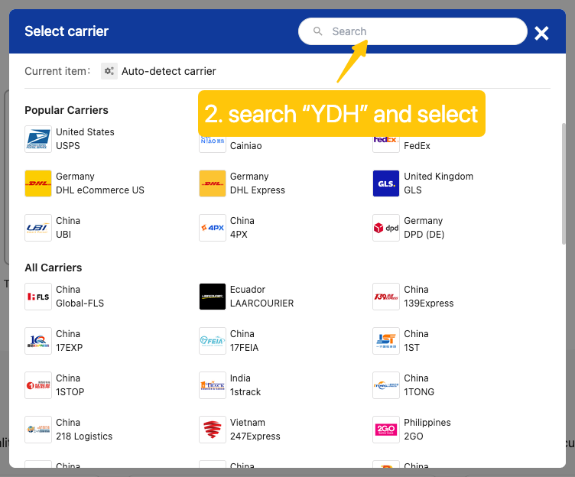Click the carrier list vertical scrollbar
The image size is (575, 477).
click(564, 183)
